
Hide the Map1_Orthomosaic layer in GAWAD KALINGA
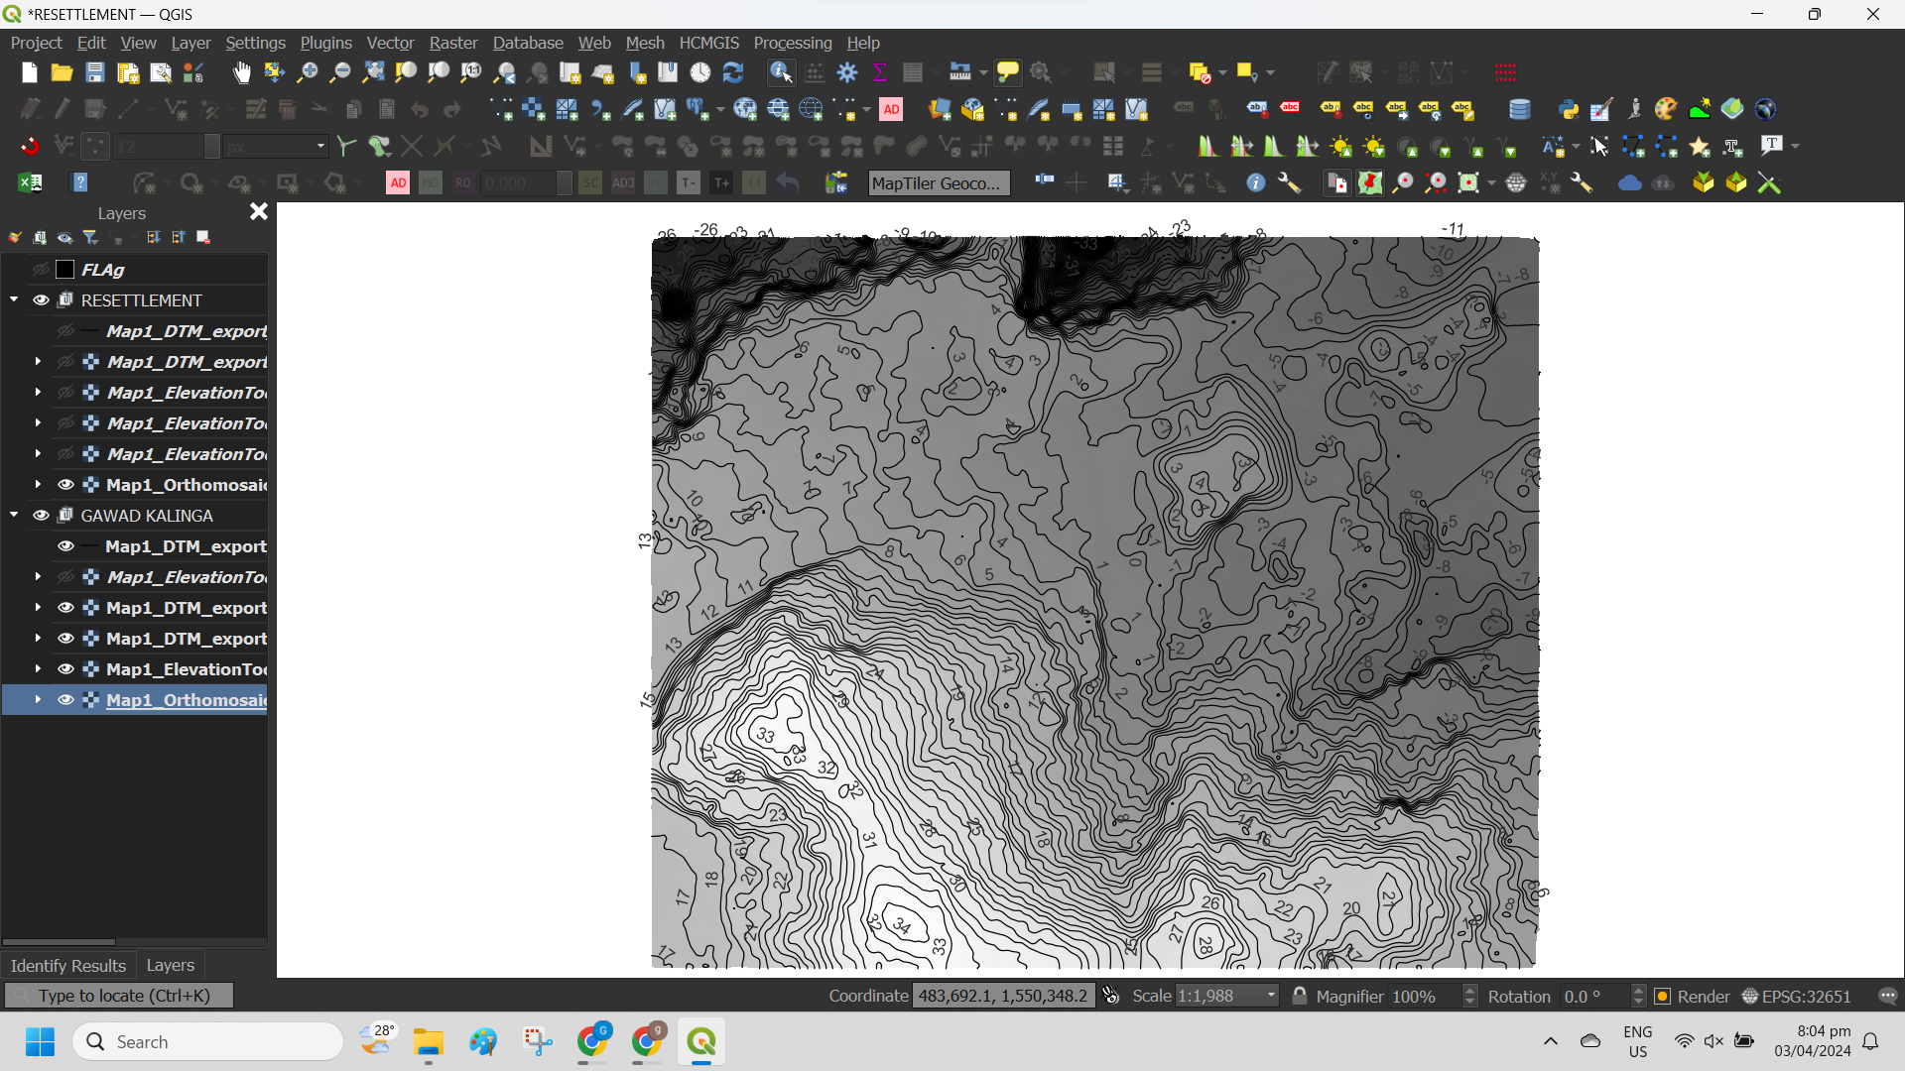(x=65, y=700)
